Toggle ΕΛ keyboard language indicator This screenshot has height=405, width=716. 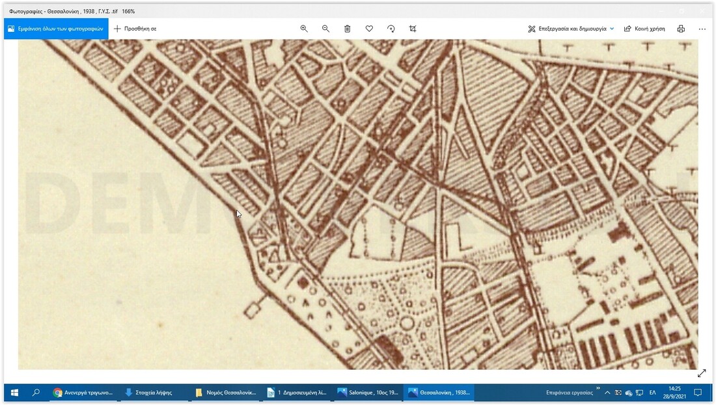point(652,393)
